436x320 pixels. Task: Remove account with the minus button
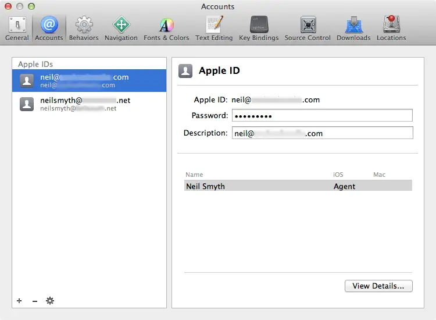pyautogui.click(x=35, y=301)
